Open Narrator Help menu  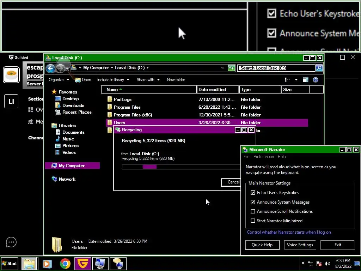pyautogui.click(x=281, y=157)
